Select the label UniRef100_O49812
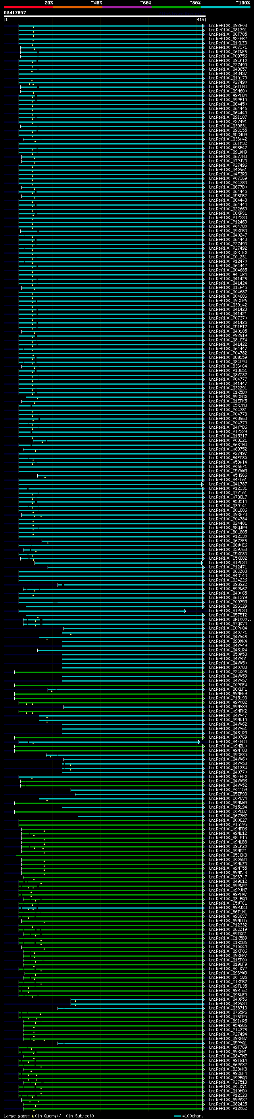Viewport: 254px width, 1119px height. (227, 881)
